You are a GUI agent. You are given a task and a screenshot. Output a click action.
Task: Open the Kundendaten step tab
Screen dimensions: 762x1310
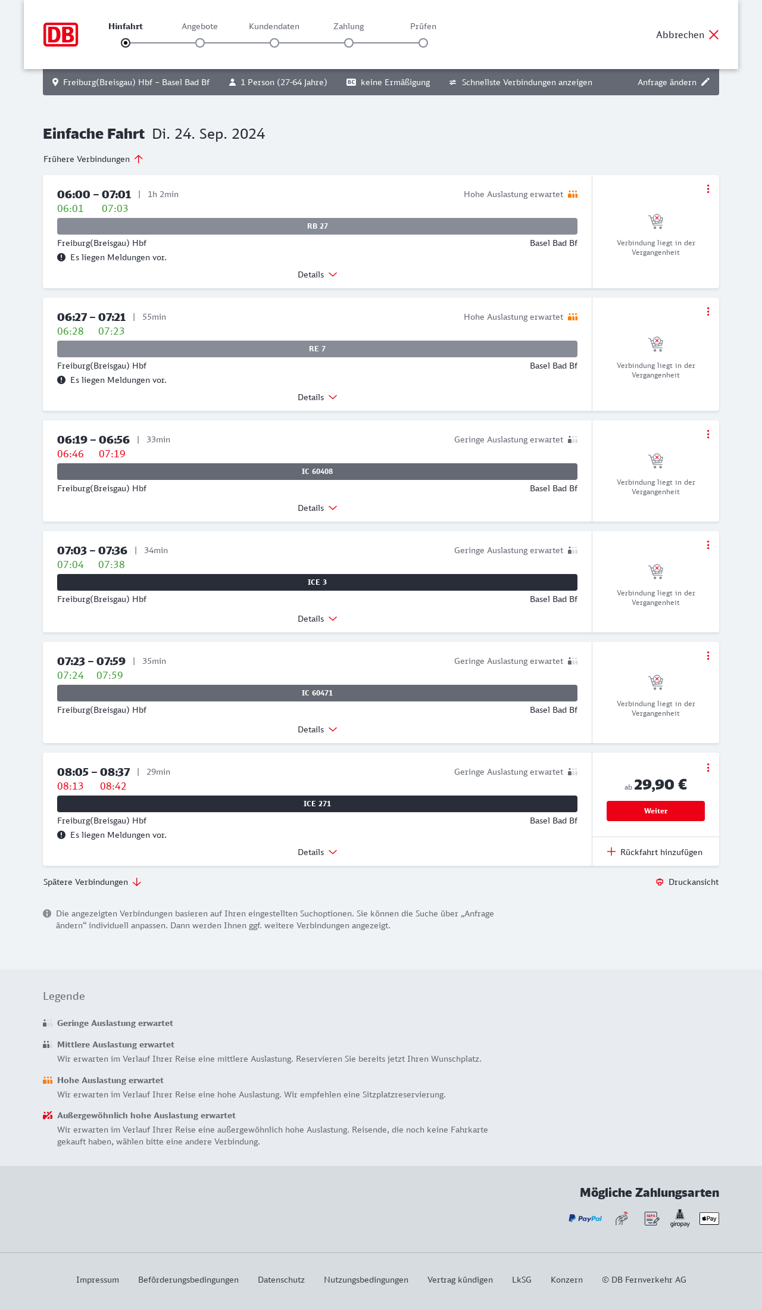pos(274,27)
